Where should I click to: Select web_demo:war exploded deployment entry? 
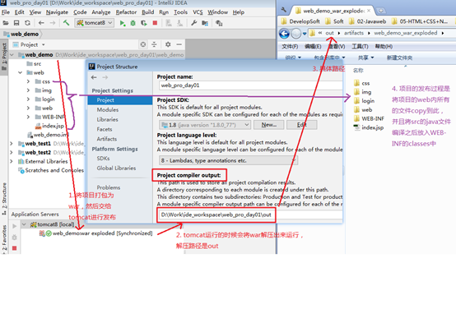pyautogui.click(x=95, y=233)
